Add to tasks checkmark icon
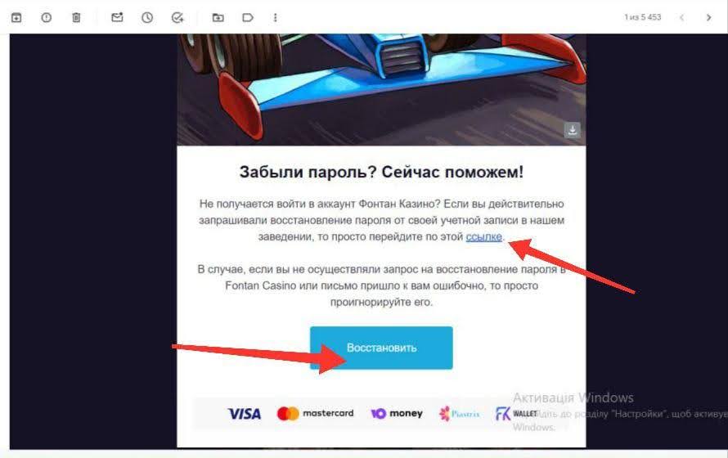 click(178, 18)
